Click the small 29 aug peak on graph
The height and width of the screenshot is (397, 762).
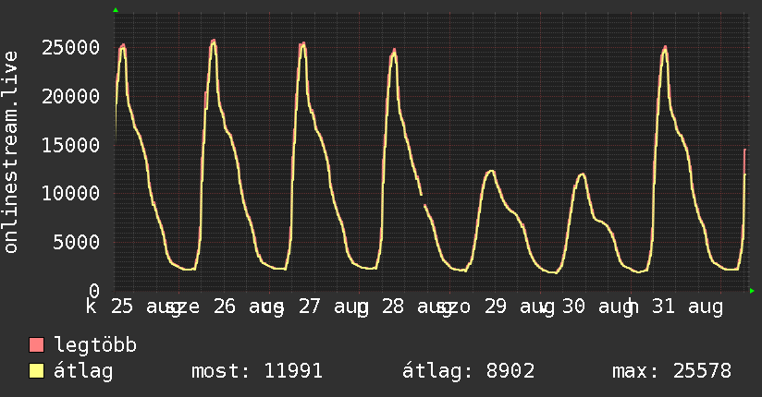click(x=491, y=172)
